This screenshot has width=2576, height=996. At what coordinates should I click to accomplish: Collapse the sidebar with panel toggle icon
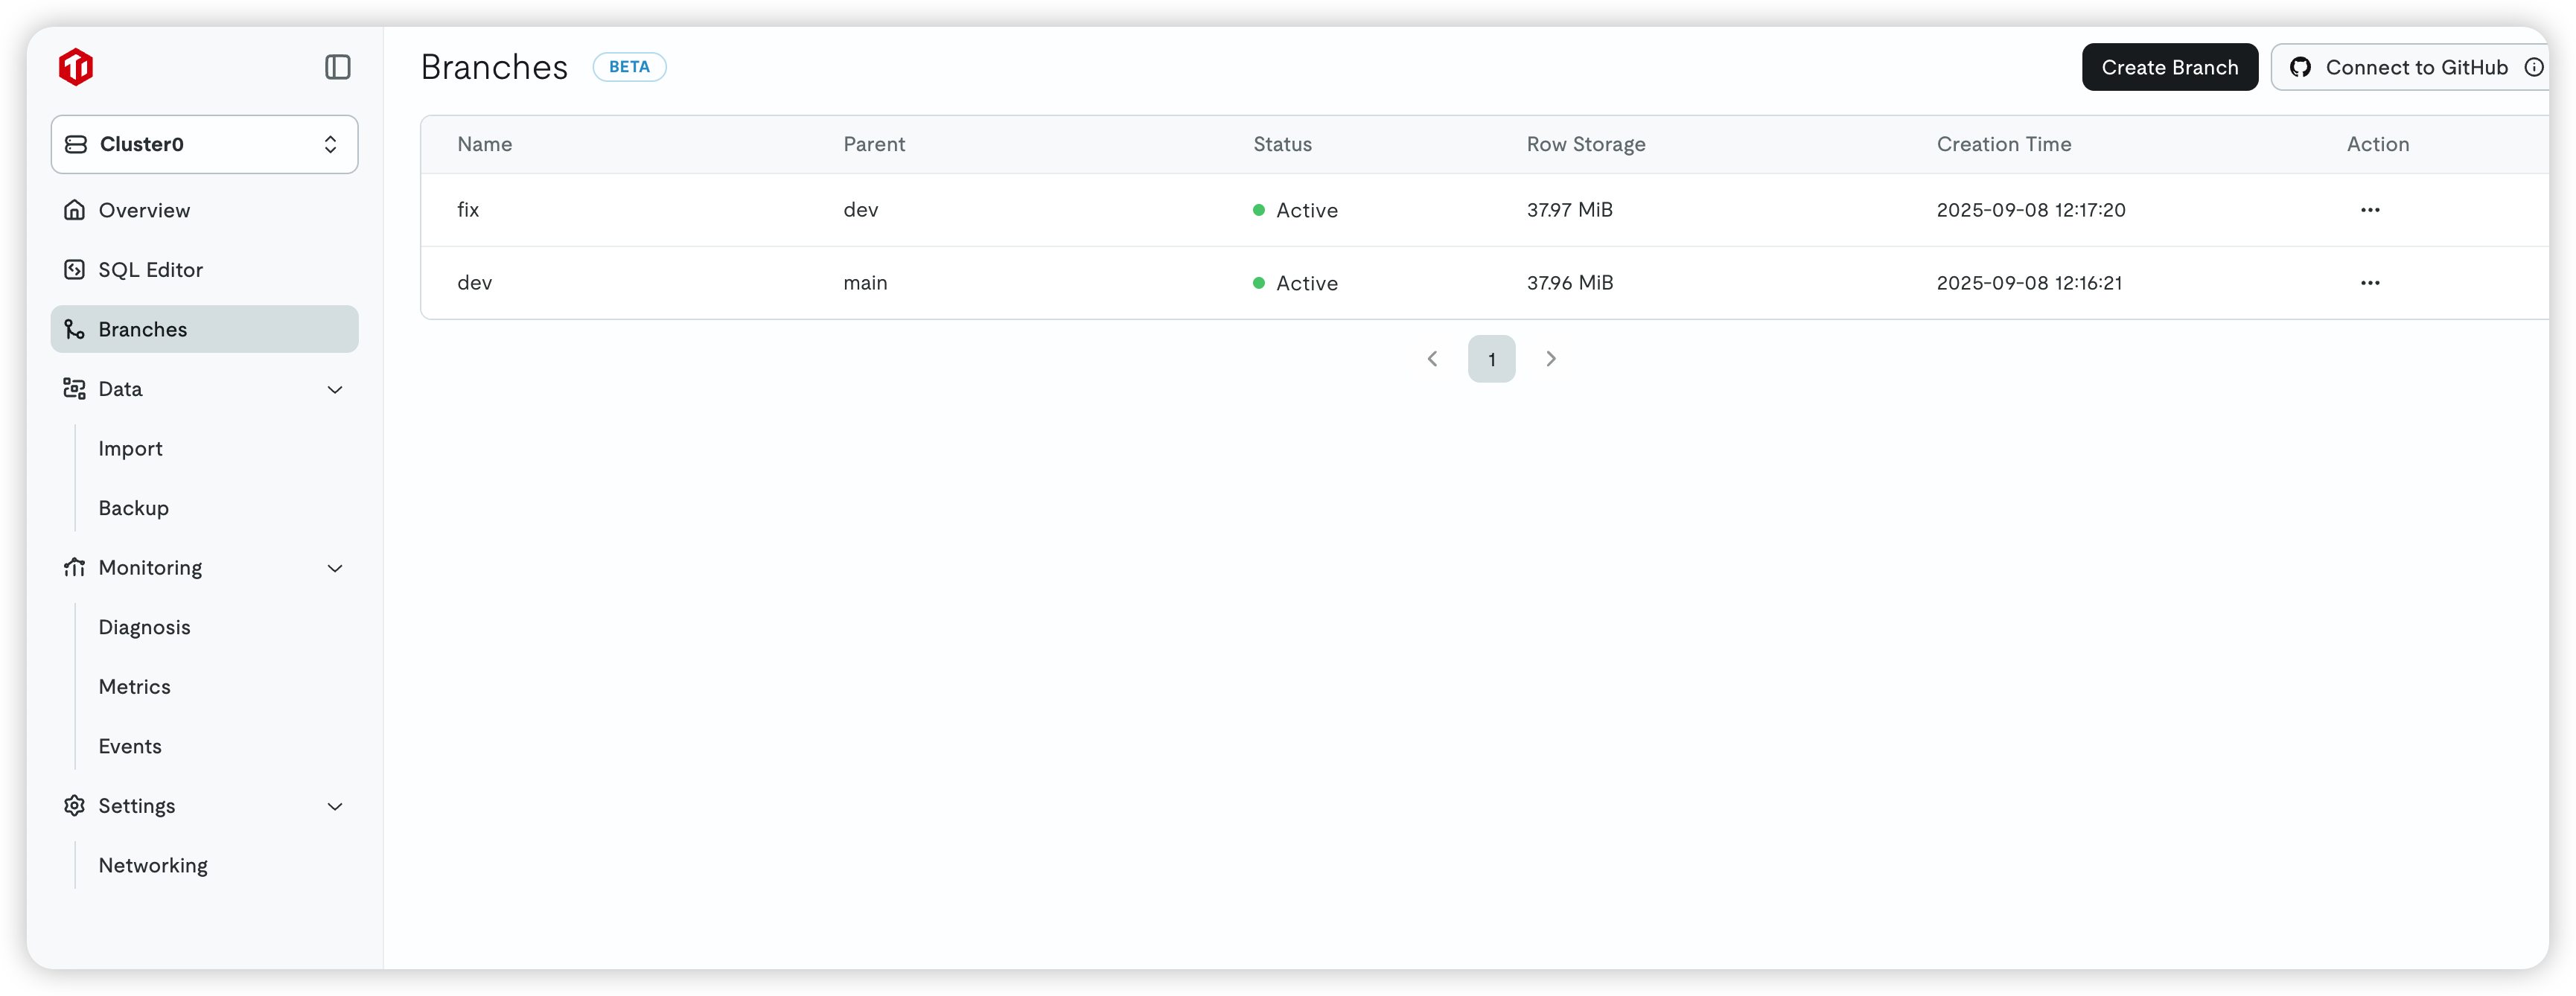[338, 67]
